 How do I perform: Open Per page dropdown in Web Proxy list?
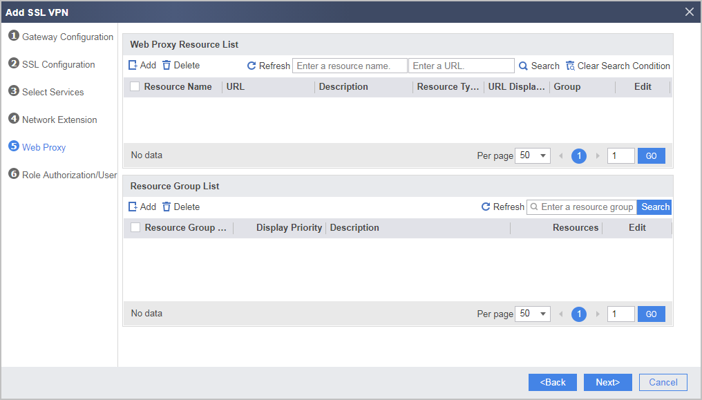click(x=532, y=155)
